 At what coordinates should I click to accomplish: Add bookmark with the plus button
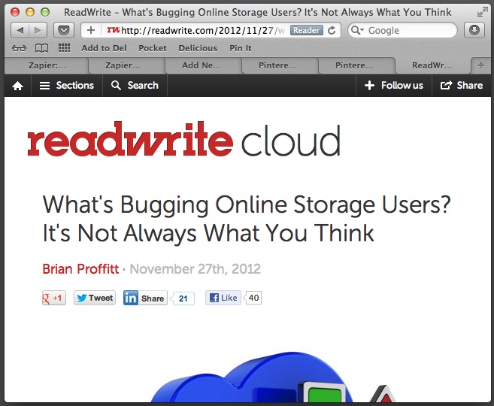pyautogui.click(x=91, y=30)
